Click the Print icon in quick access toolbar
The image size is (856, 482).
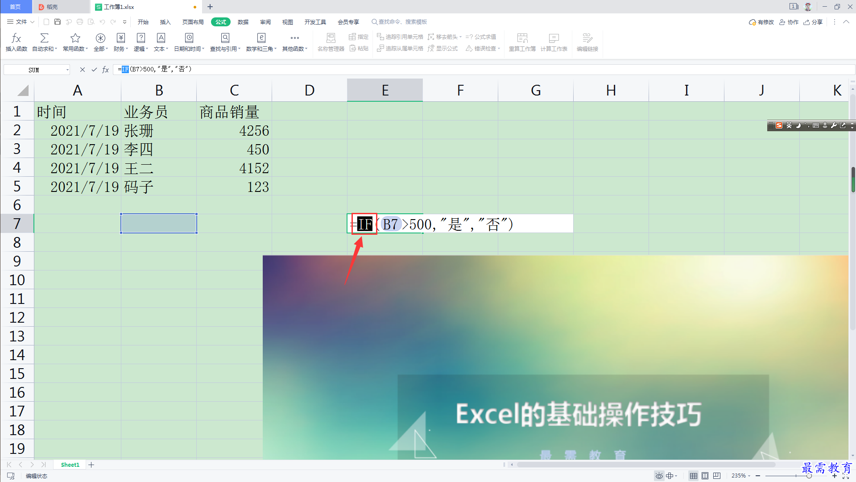pos(80,22)
